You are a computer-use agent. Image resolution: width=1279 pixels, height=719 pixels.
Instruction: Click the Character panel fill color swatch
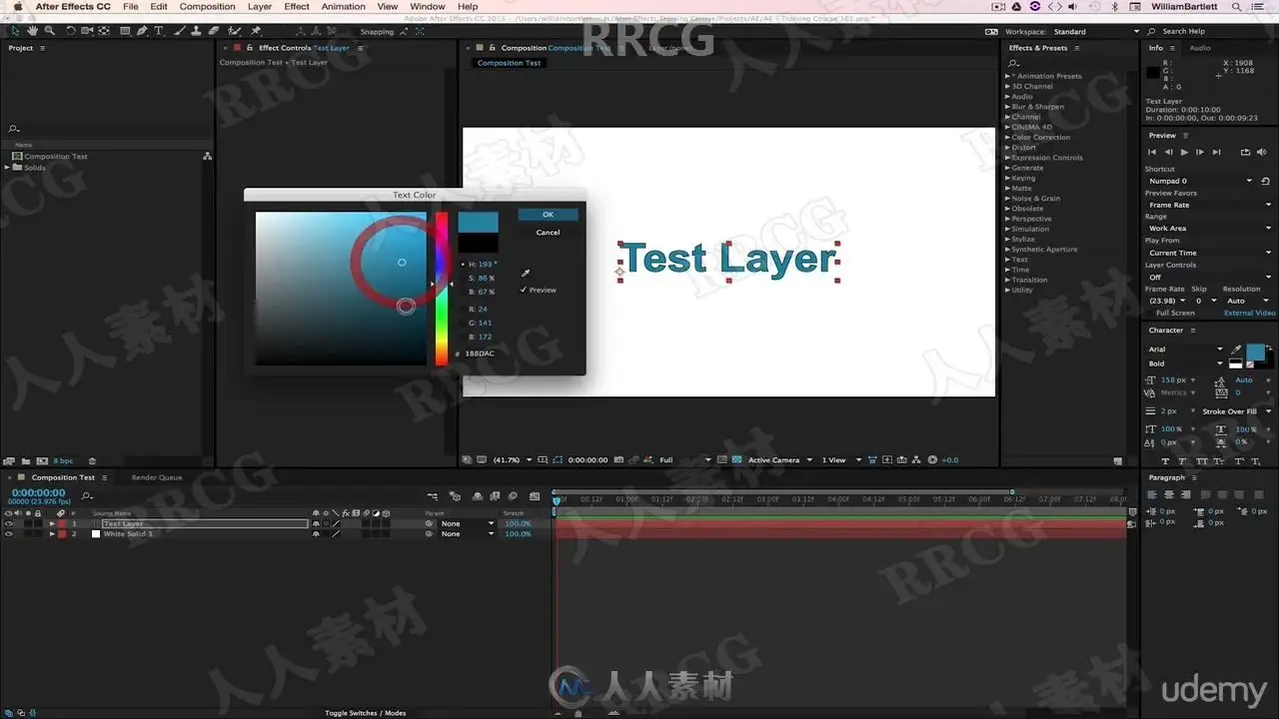(1255, 352)
